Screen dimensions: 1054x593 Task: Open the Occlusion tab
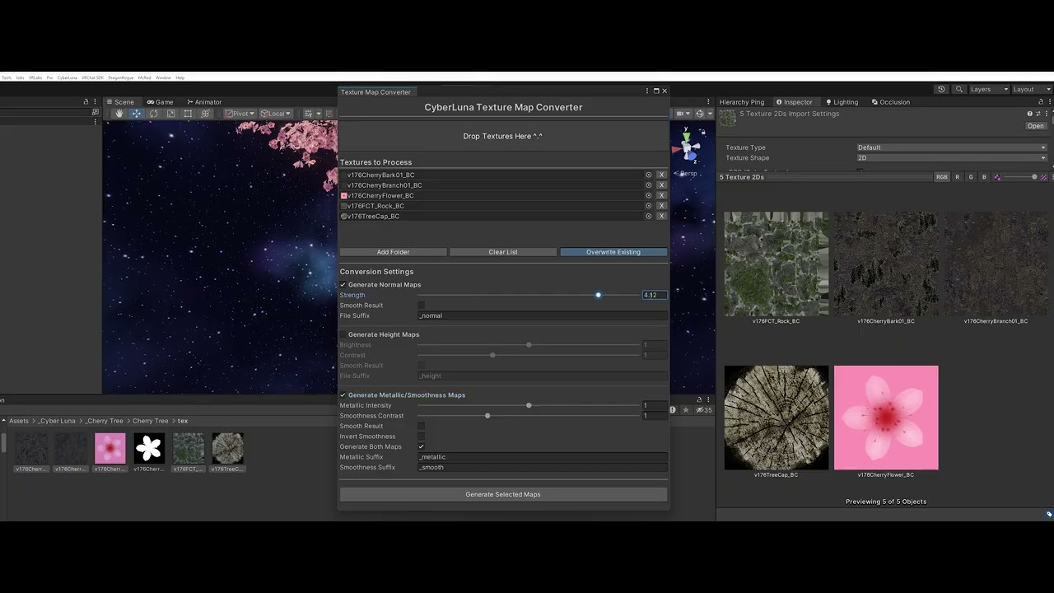point(890,102)
